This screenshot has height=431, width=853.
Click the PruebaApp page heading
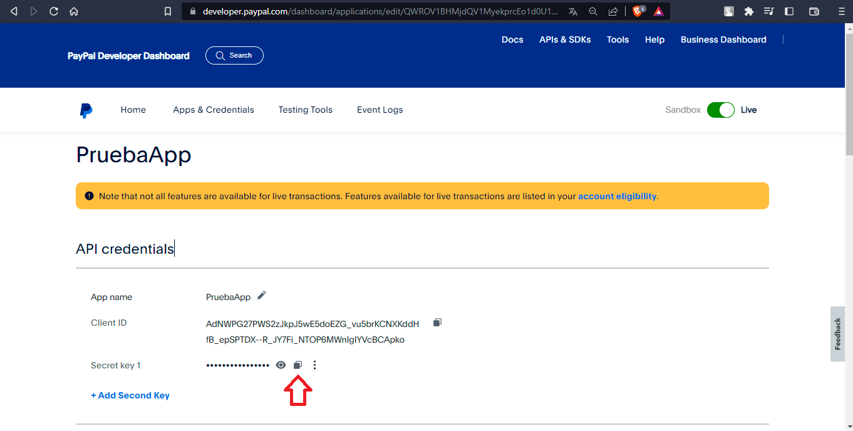click(x=133, y=155)
